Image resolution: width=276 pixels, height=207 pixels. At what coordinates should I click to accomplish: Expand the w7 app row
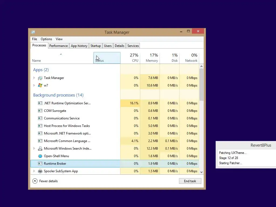(34, 85)
